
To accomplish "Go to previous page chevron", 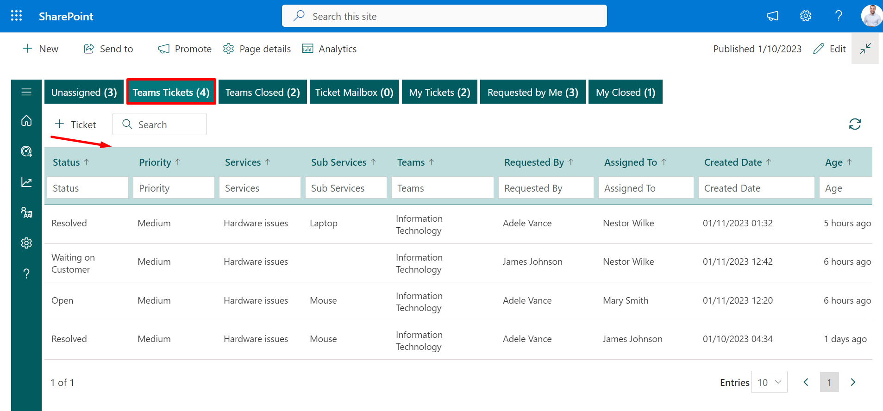I will (806, 382).
